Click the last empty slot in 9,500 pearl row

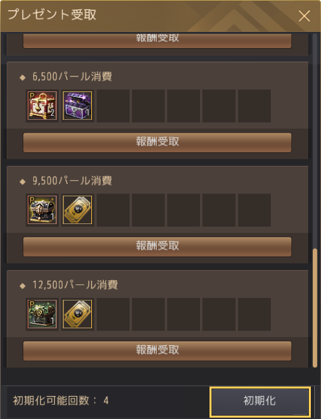click(x=254, y=210)
